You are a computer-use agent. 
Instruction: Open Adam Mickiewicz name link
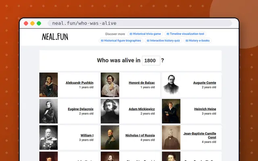[141, 109]
